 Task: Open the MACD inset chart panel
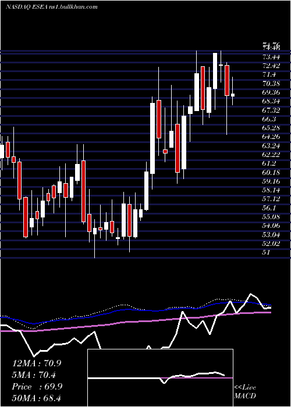coord(160,378)
